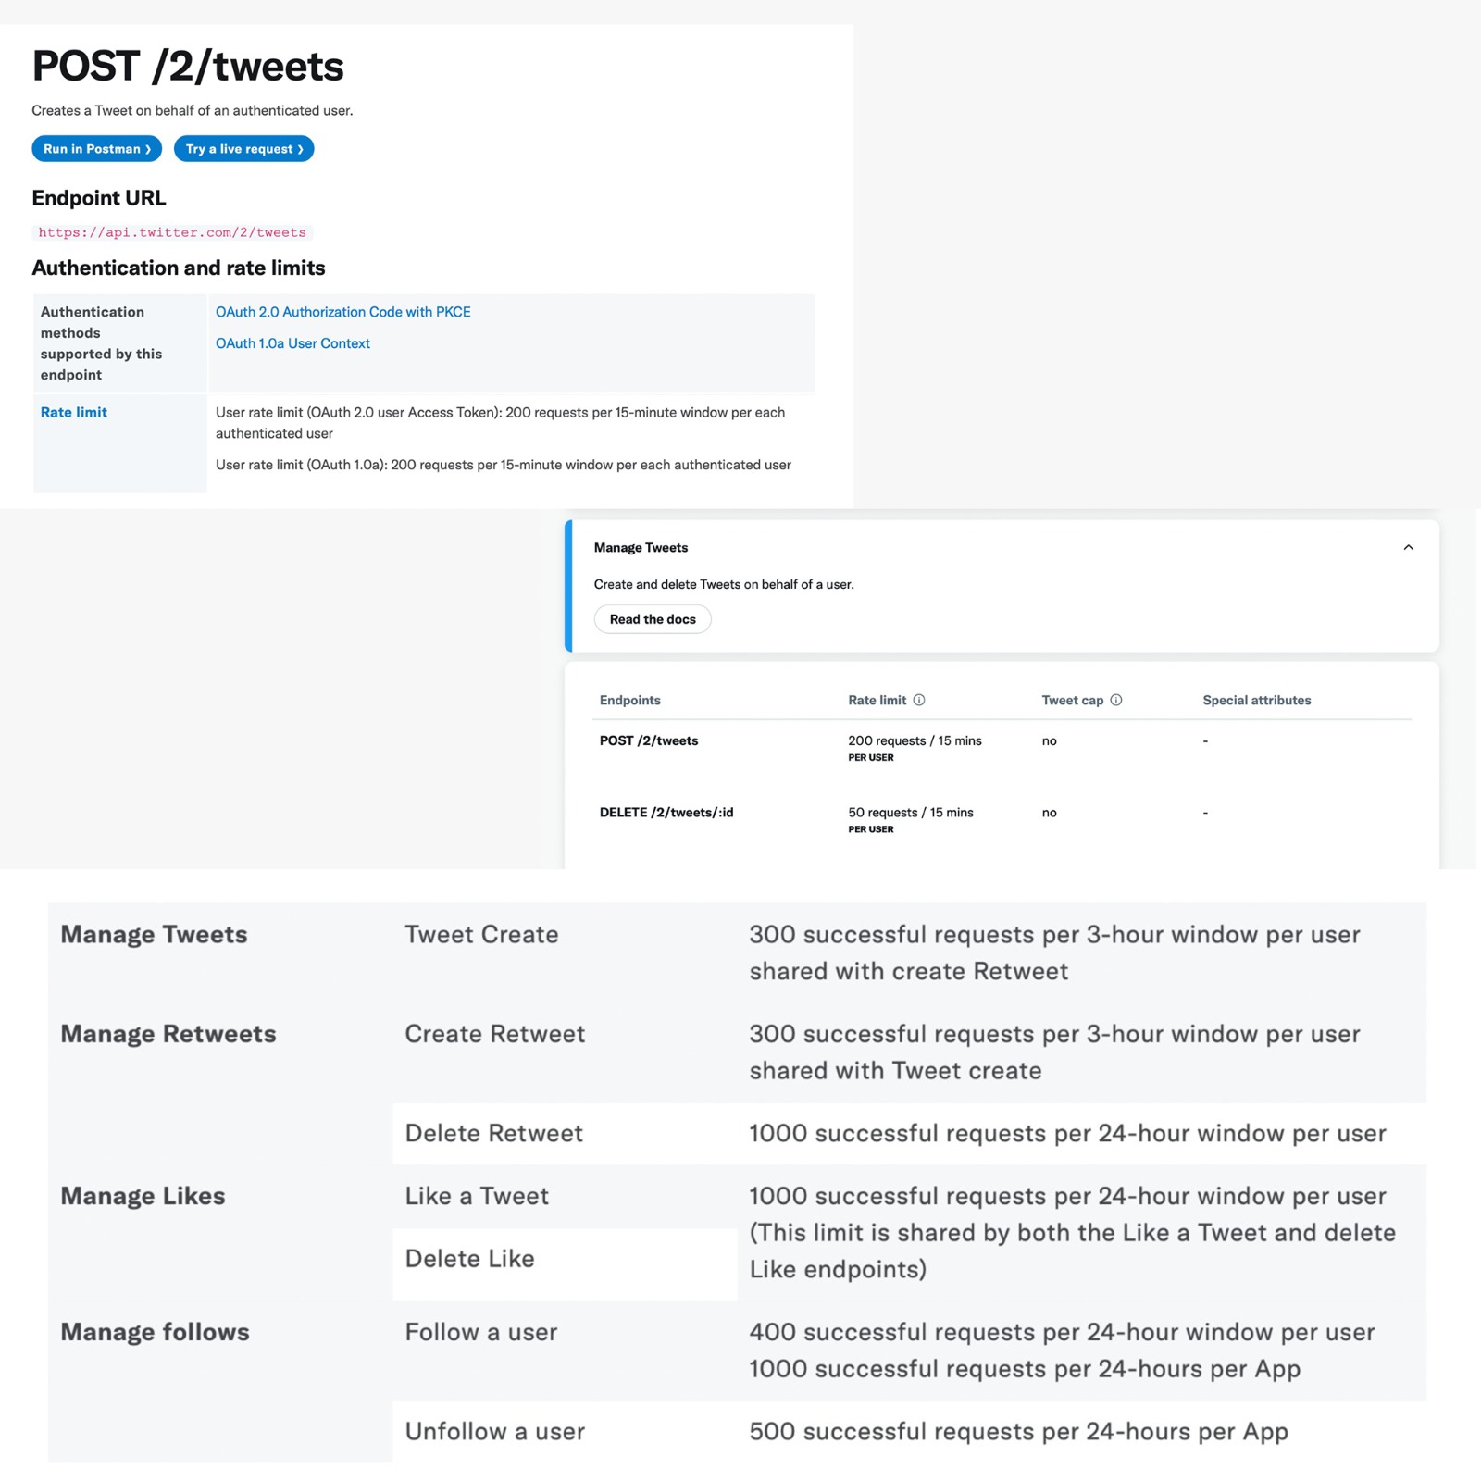Click the Manage Retweets row heading

pos(168,1034)
